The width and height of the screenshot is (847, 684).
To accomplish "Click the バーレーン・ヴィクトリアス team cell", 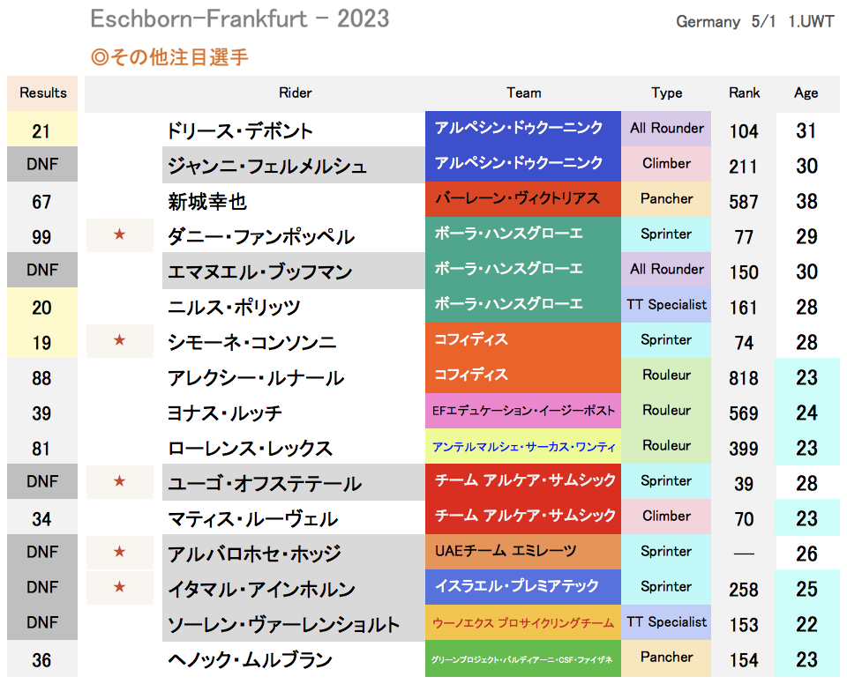I will pos(523,199).
